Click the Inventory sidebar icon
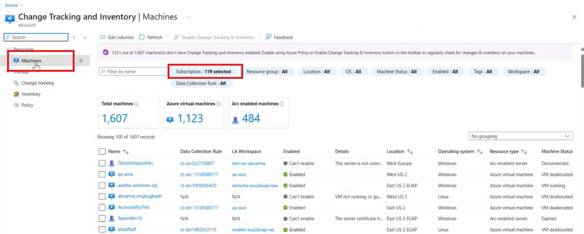 point(16,94)
